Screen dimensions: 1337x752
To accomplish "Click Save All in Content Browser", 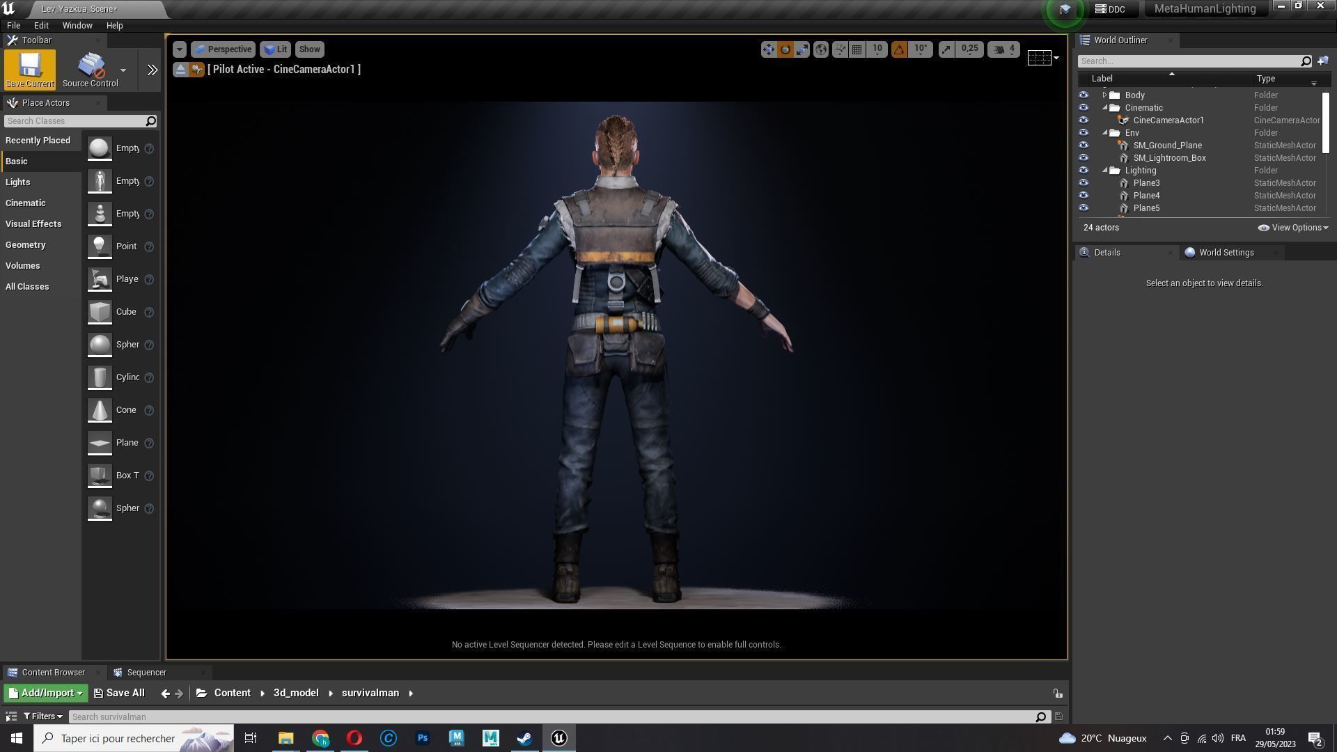I will 119,694.
